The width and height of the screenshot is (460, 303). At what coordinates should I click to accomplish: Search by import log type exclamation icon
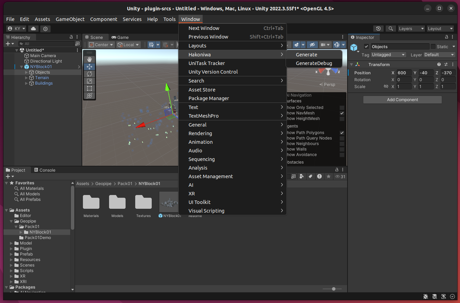[x=319, y=176]
